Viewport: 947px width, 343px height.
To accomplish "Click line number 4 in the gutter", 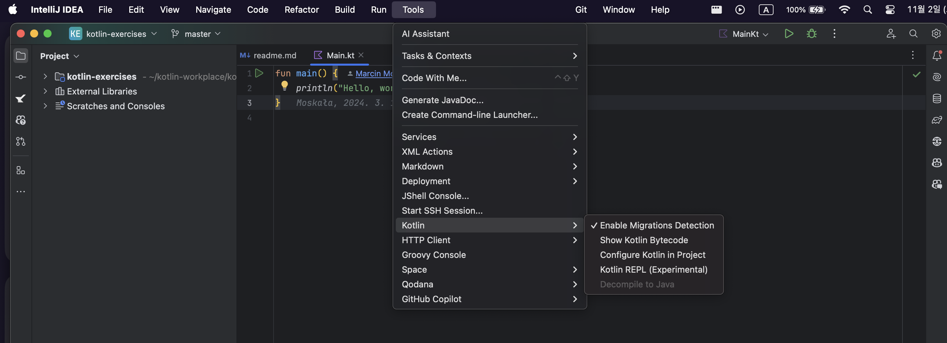I will pos(249,118).
